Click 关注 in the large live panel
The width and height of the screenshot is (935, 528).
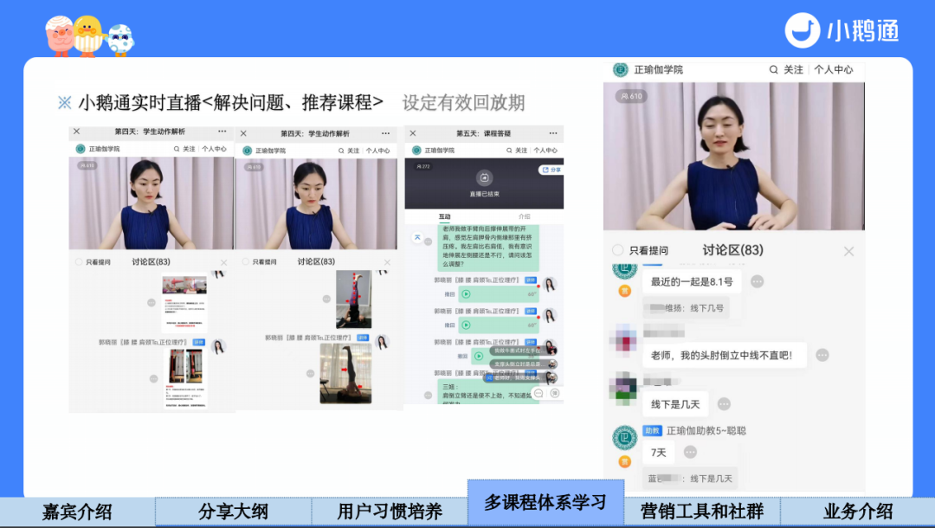(793, 70)
